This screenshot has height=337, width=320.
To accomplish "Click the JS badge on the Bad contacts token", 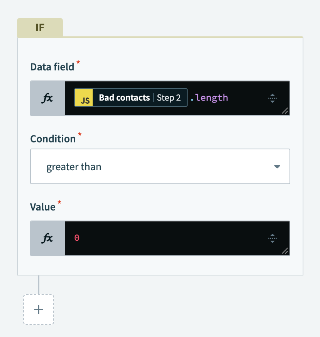I will pyautogui.click(x=83, y=98).
